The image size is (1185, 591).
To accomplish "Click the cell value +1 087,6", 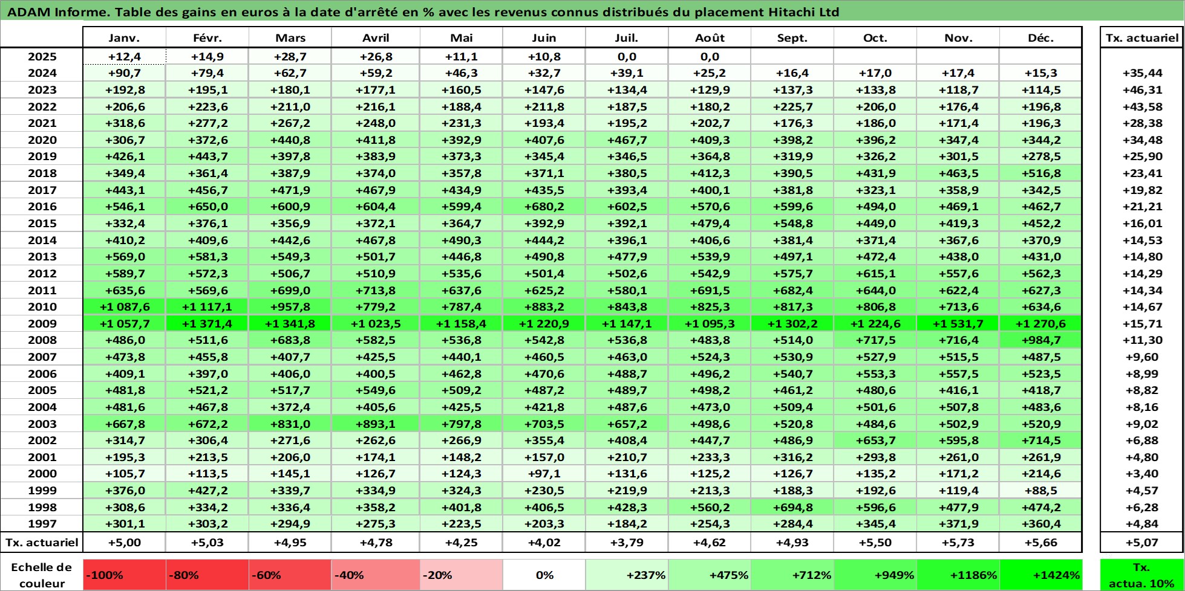I will (124, 307).
